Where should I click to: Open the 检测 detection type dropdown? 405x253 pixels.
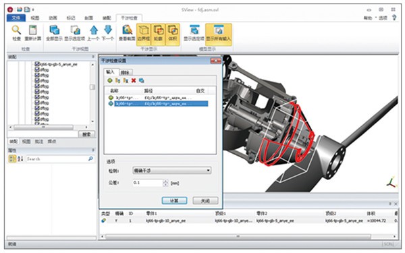coord(171,171)
